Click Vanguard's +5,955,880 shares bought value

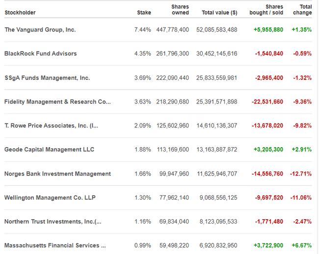(x=268, y=30)
